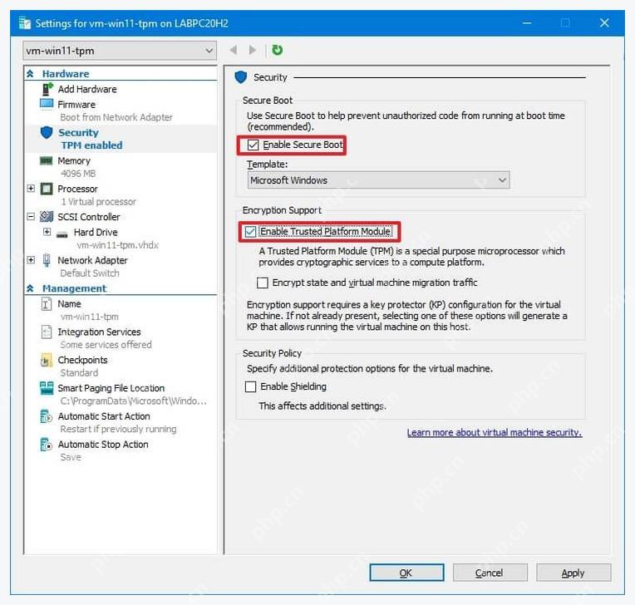
Task: Open the vm-win11-tpm virtual machine dropdown
Action: click(x=120, y=51)
